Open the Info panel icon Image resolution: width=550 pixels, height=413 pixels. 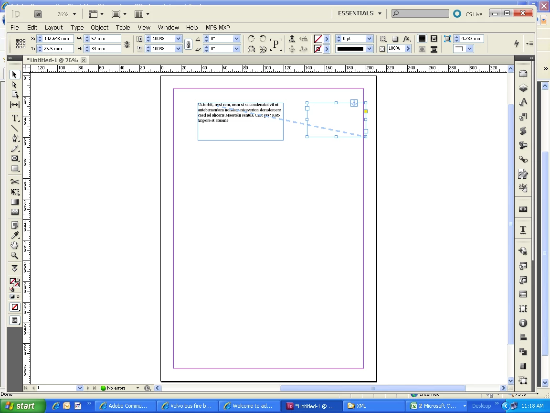coord(523,323)
